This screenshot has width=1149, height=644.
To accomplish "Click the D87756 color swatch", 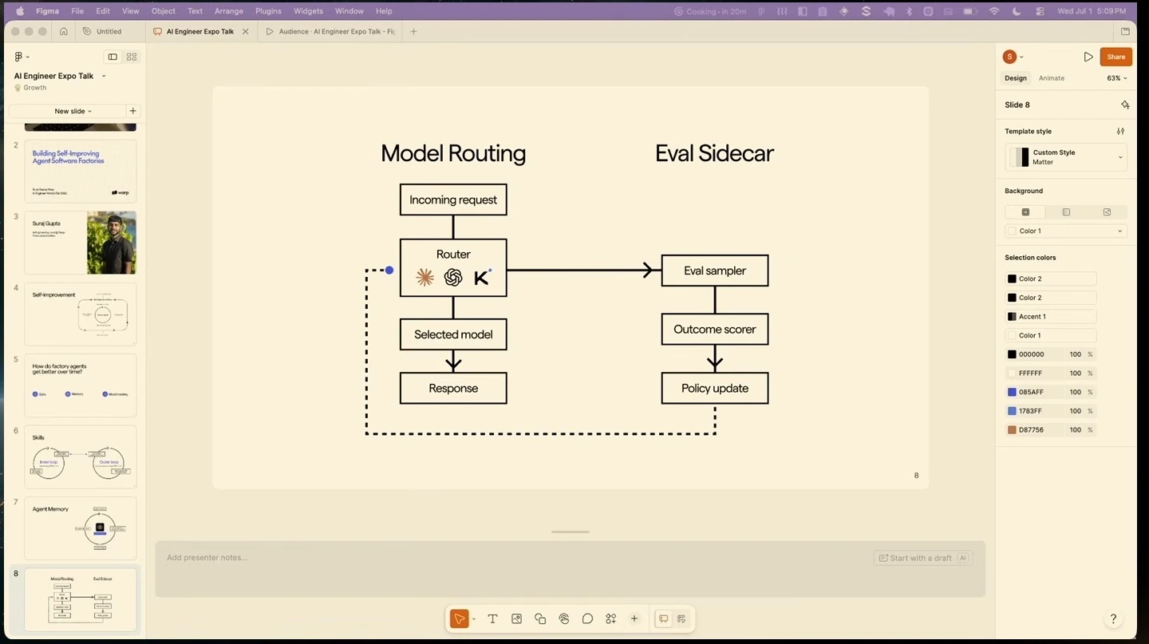I will pos(1012,429).
